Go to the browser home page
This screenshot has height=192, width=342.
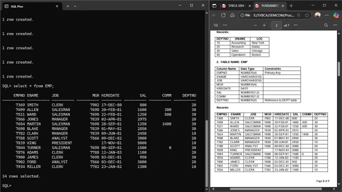(232, 15)
